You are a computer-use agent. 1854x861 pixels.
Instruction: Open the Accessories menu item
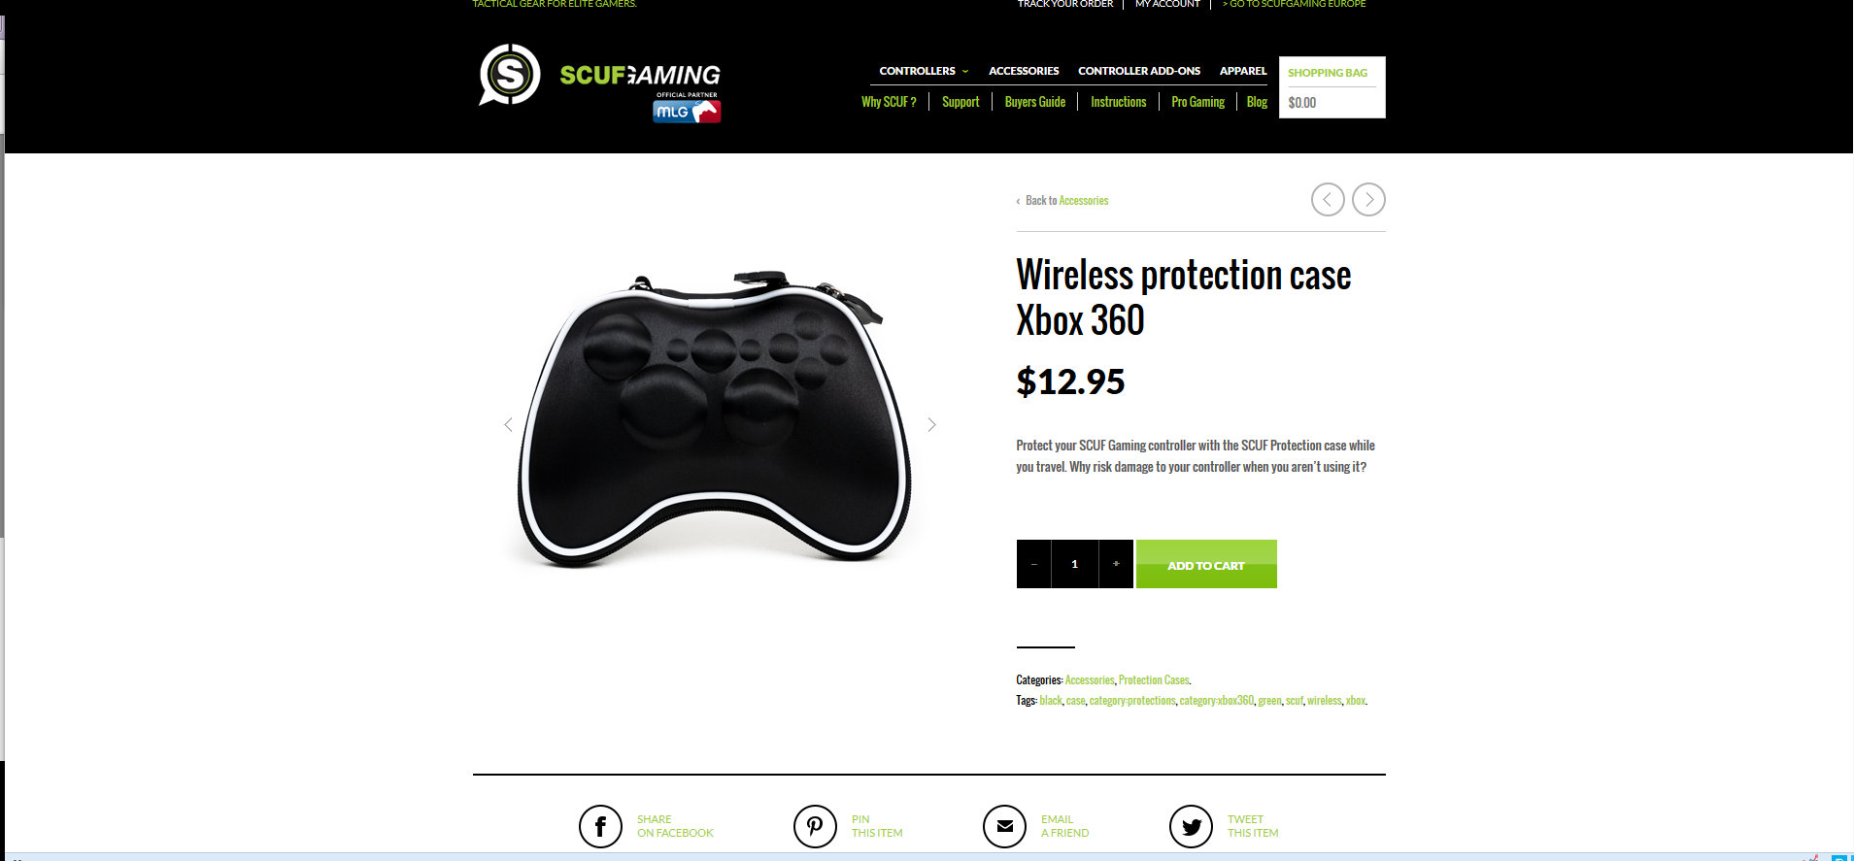(x=1024, y=71)
